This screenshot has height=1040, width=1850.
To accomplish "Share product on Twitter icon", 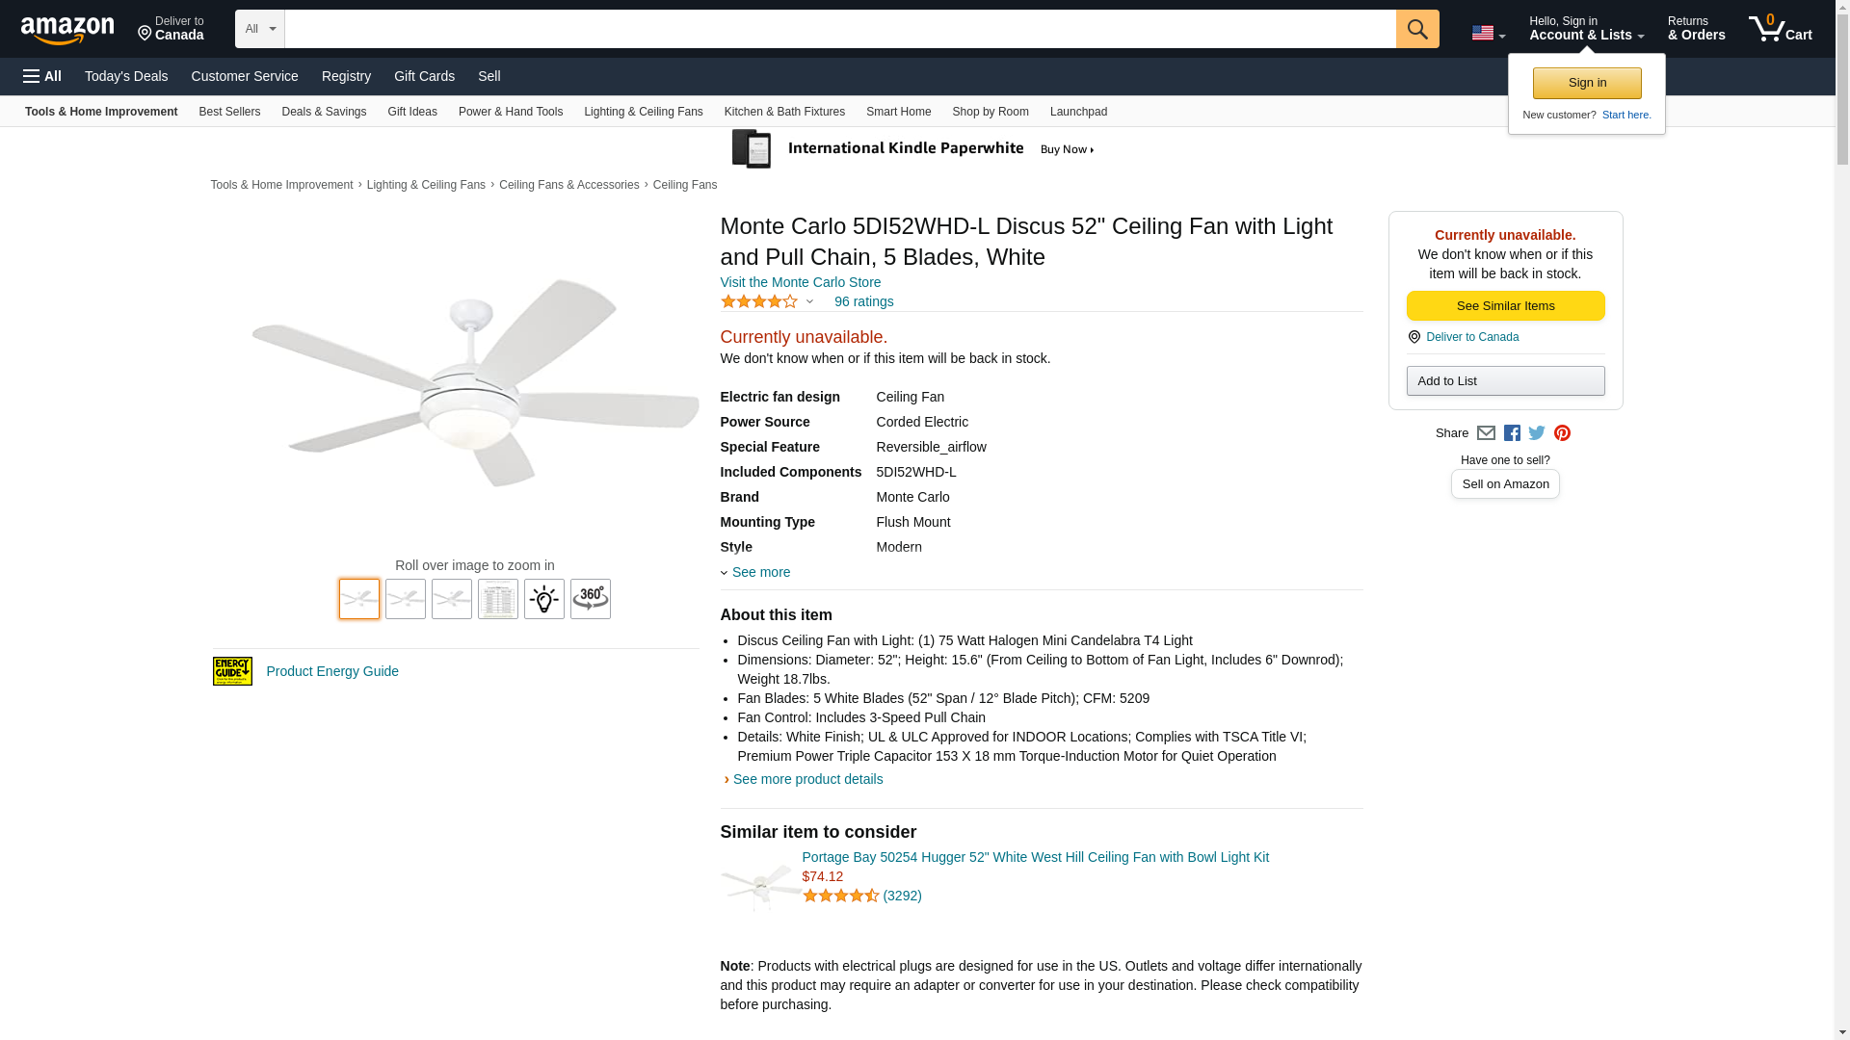I will 1537,433.
